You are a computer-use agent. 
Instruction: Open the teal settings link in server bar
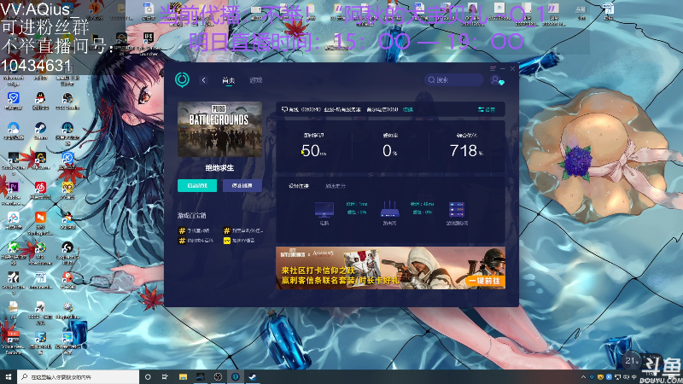pyautogui.click(x=486, y=109)
